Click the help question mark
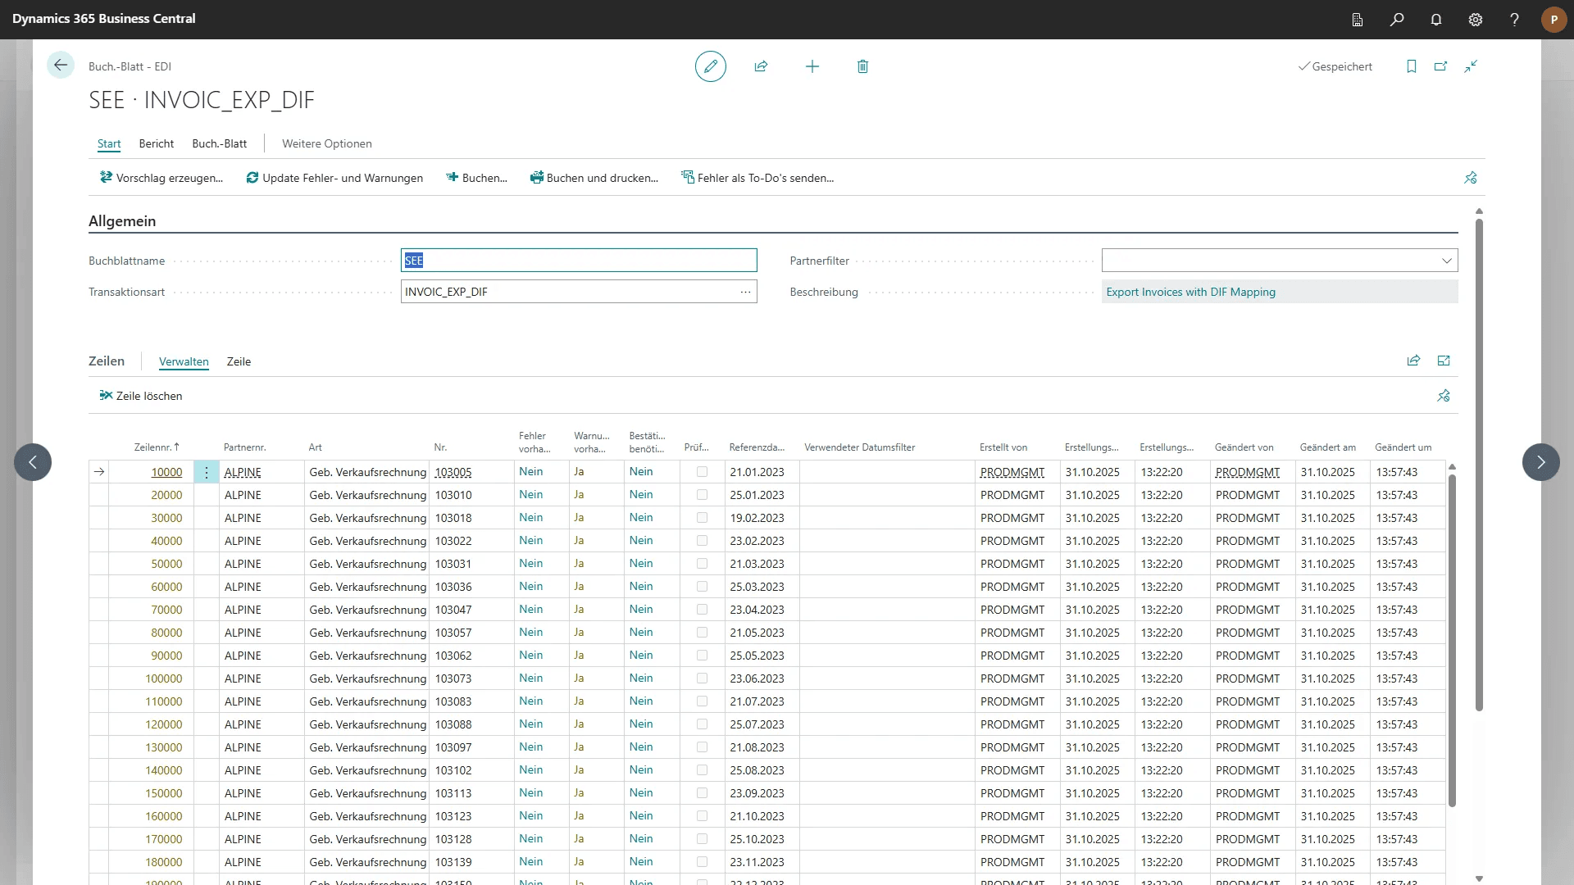 1514,20
